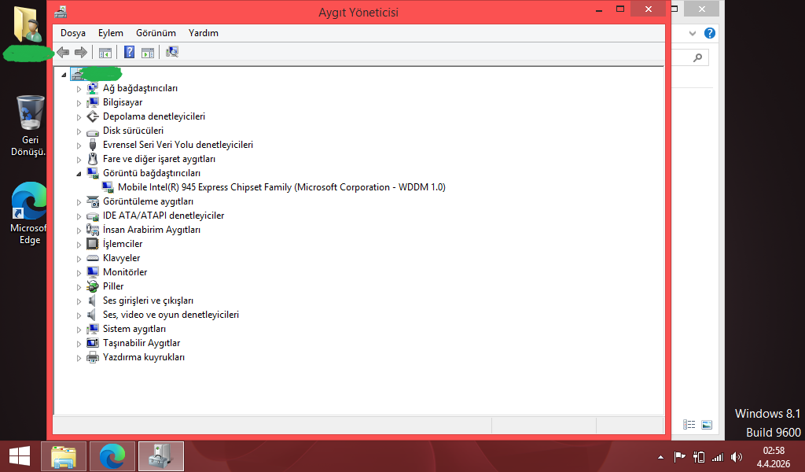Click the camera icon beside Görüntüleme aygıtları

pos(93,201)
